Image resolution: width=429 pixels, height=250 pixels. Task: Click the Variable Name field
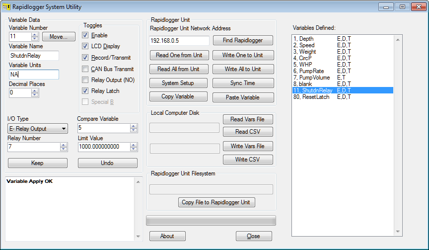point(34,56)
